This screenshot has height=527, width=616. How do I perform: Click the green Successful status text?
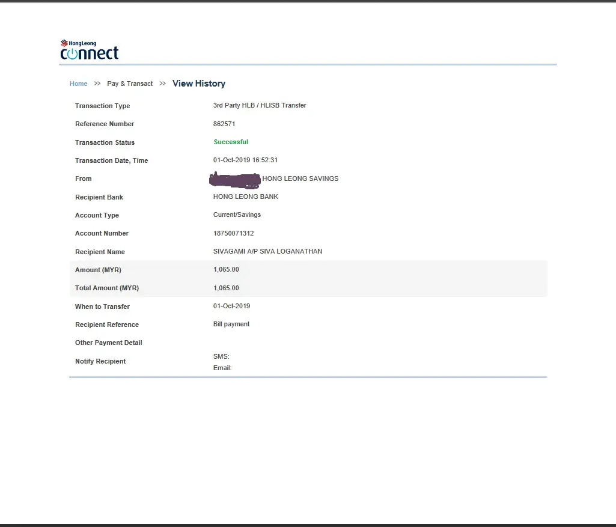pyautogui.click(x=231, y=142)
